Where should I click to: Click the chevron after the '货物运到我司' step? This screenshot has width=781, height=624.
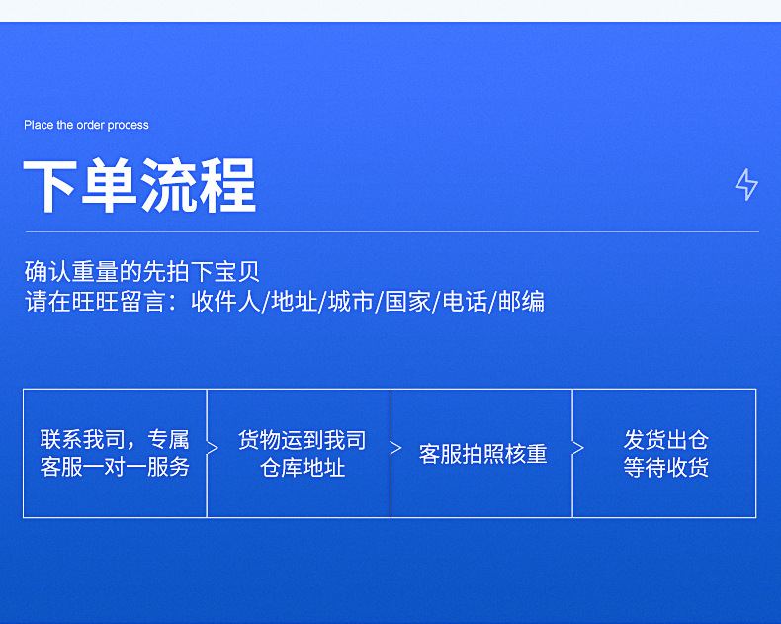pyautogui.click(x=395, y=448)
